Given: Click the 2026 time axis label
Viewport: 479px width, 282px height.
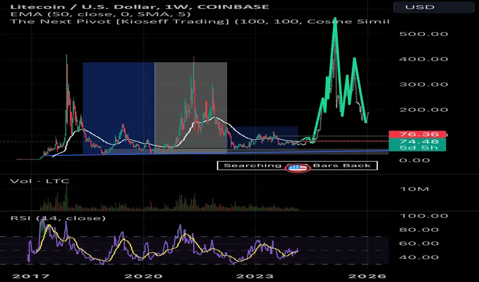Looking at the screenshot, I should tap(367, 276).
